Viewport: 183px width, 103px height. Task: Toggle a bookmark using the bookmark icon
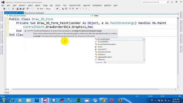[x=77, y=9]
